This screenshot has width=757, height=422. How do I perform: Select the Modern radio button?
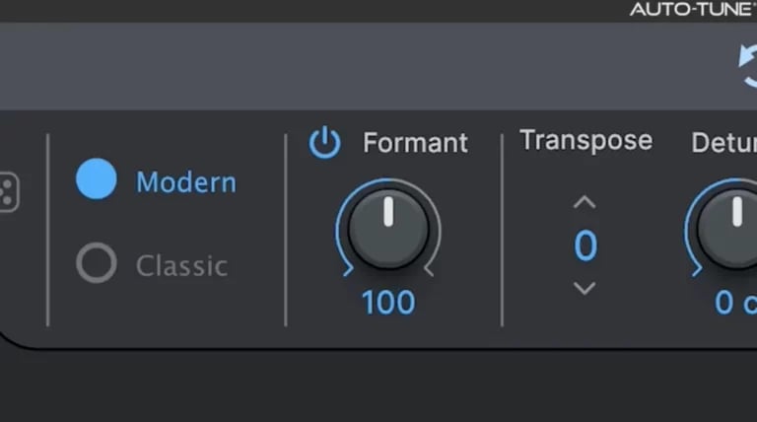(97, 180)
